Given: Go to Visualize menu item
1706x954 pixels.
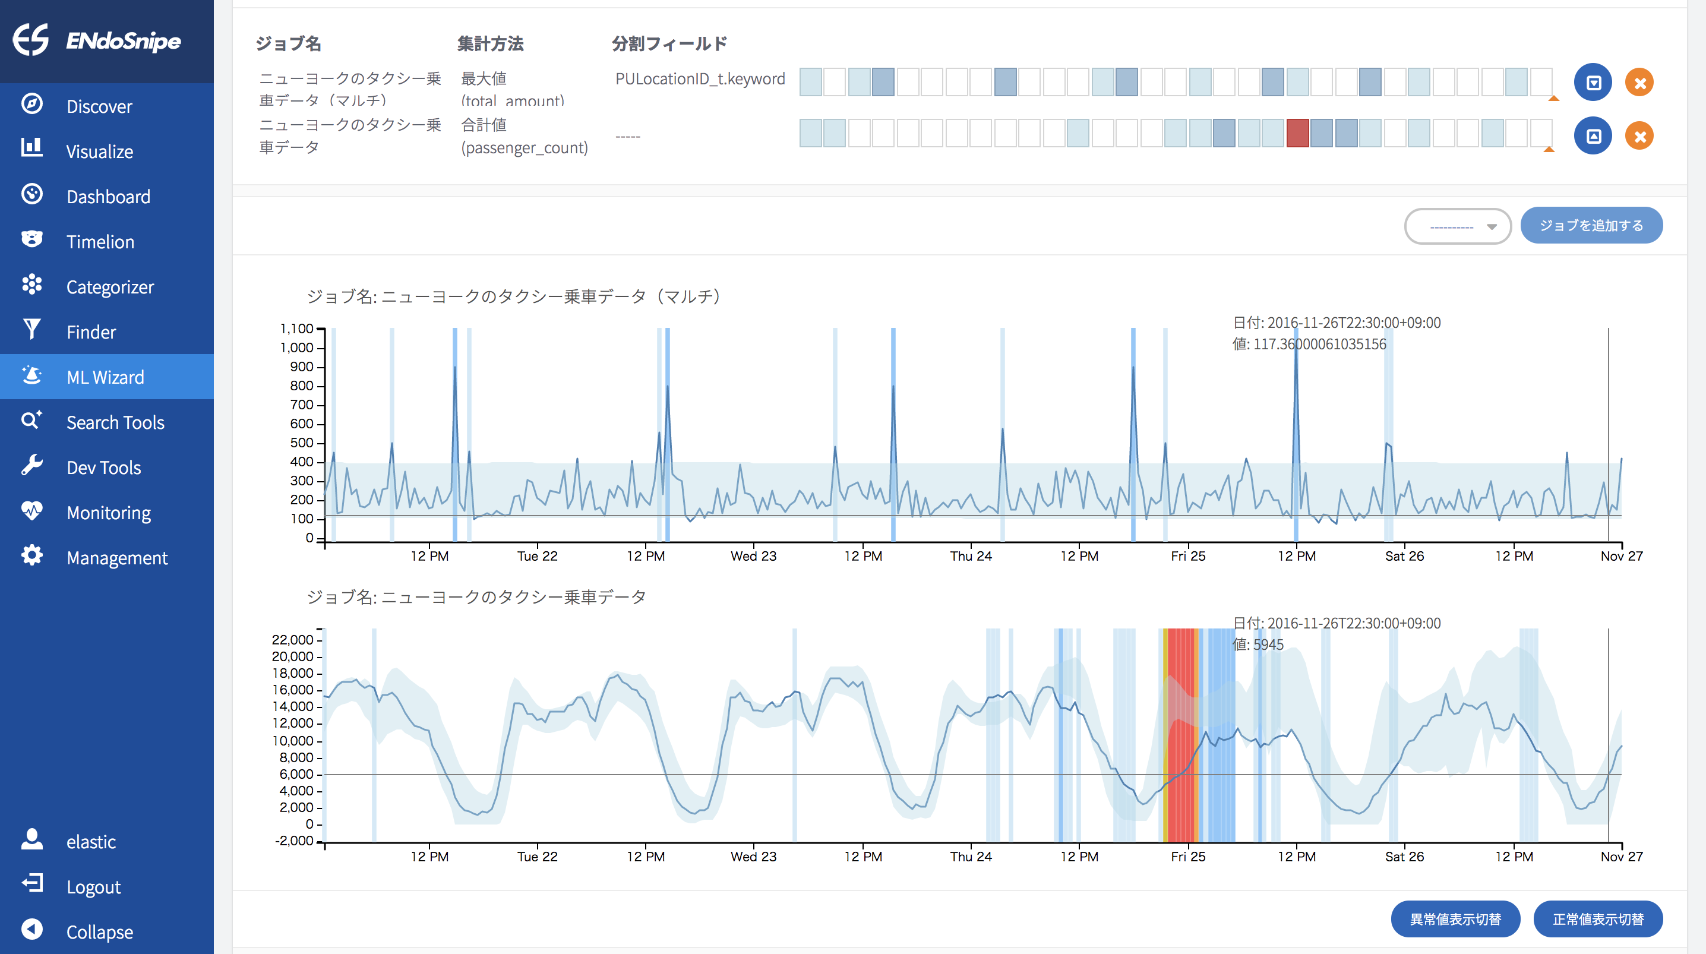Looking at the screenshot, I should pos(100,151).
